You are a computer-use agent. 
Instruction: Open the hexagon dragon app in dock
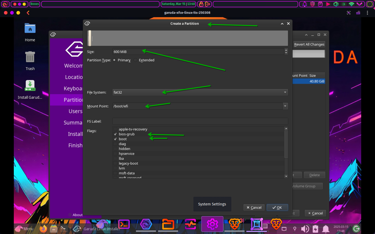[x=146, y=224]
